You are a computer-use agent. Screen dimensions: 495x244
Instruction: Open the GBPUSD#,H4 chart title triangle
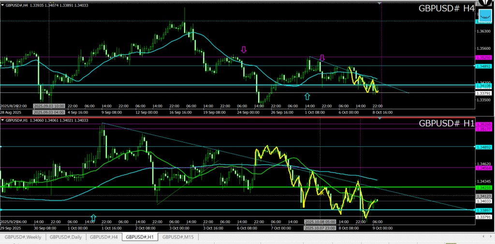coord(2,4)
